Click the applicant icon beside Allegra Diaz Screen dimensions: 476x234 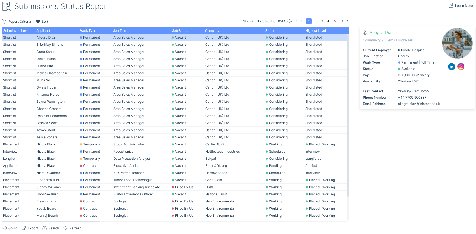pyautogui.click(x=365, y=32)
